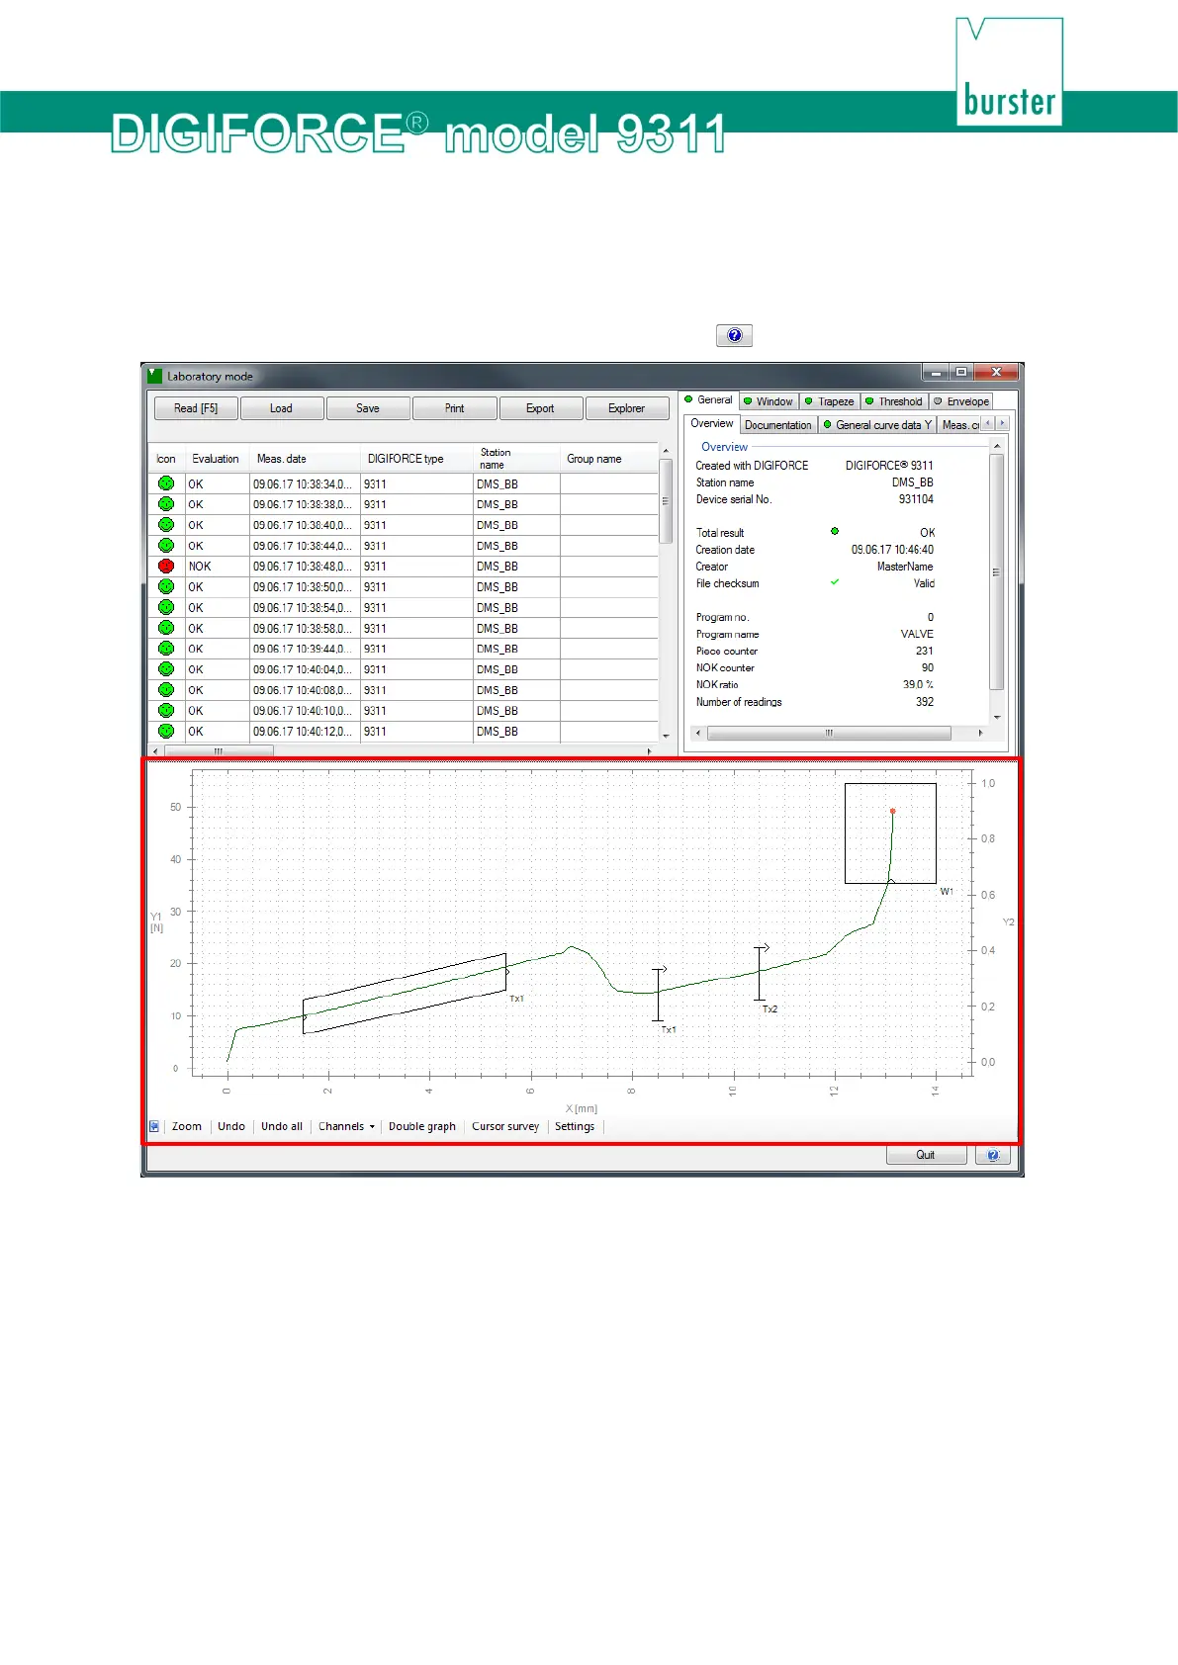Start Cursor survey in graph toolbar
The image size is (1178, 1665).
(x=505, y=1126)
